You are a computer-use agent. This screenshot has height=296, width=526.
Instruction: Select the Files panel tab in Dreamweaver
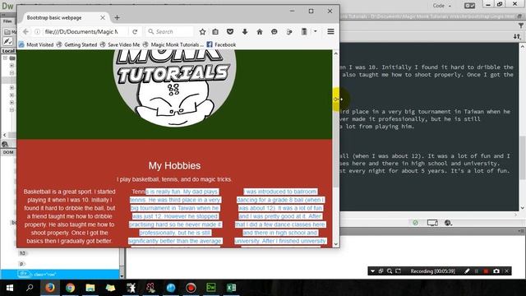click(x=7, y=21)
